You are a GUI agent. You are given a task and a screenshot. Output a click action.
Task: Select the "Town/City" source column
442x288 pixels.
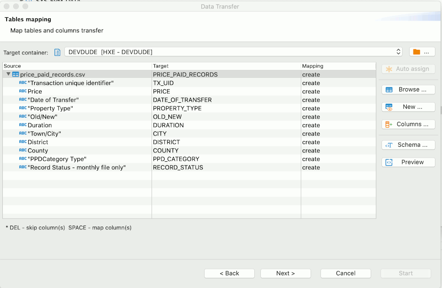coord(77,134)
